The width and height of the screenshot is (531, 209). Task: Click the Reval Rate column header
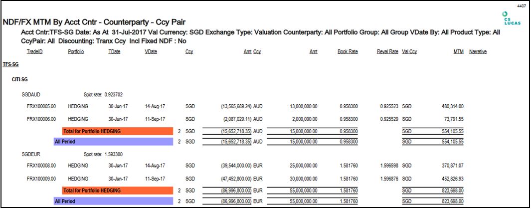coord(387,51)
